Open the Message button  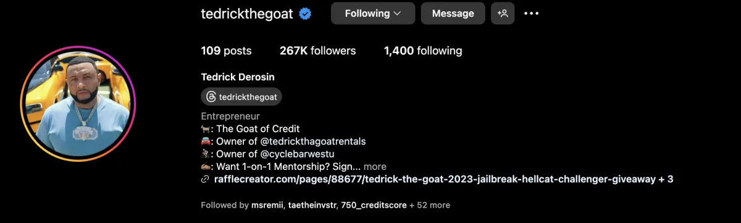point(453,13)
